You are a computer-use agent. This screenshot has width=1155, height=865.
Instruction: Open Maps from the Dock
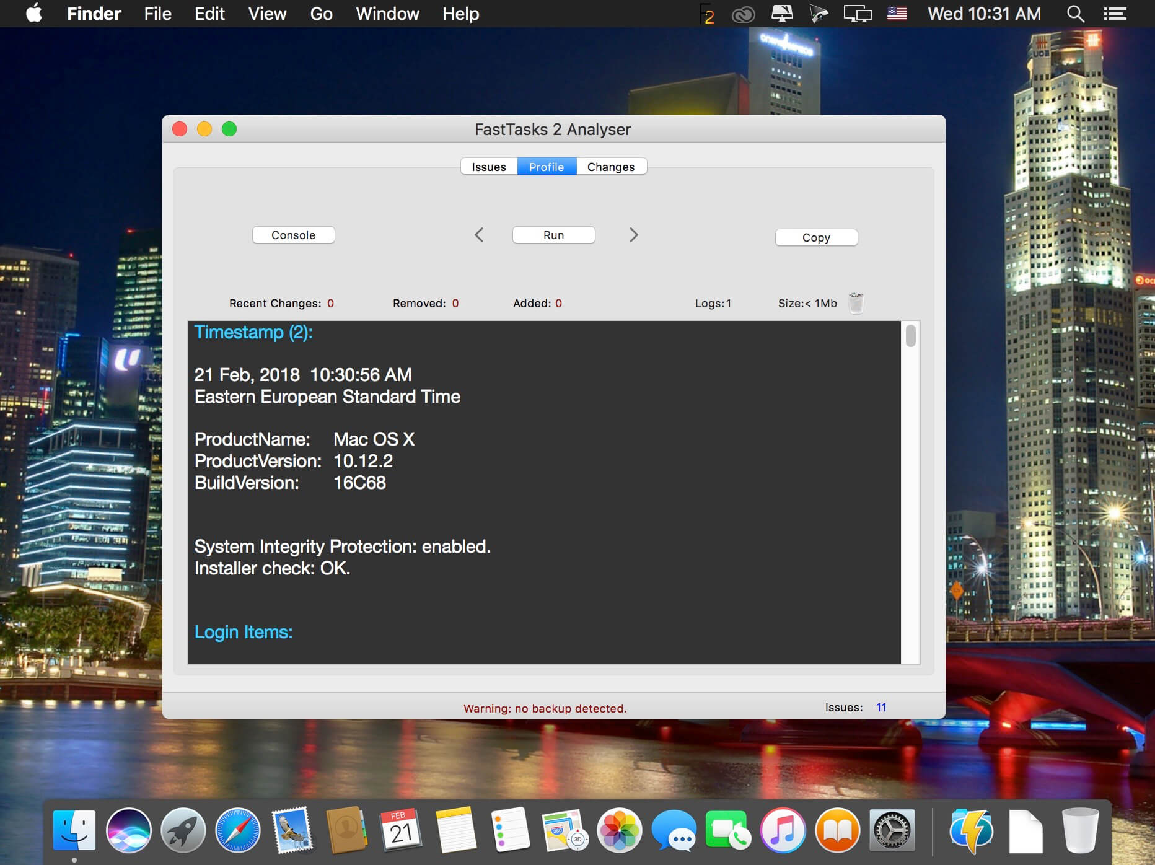pyautogui.click(x=564, y=830)
